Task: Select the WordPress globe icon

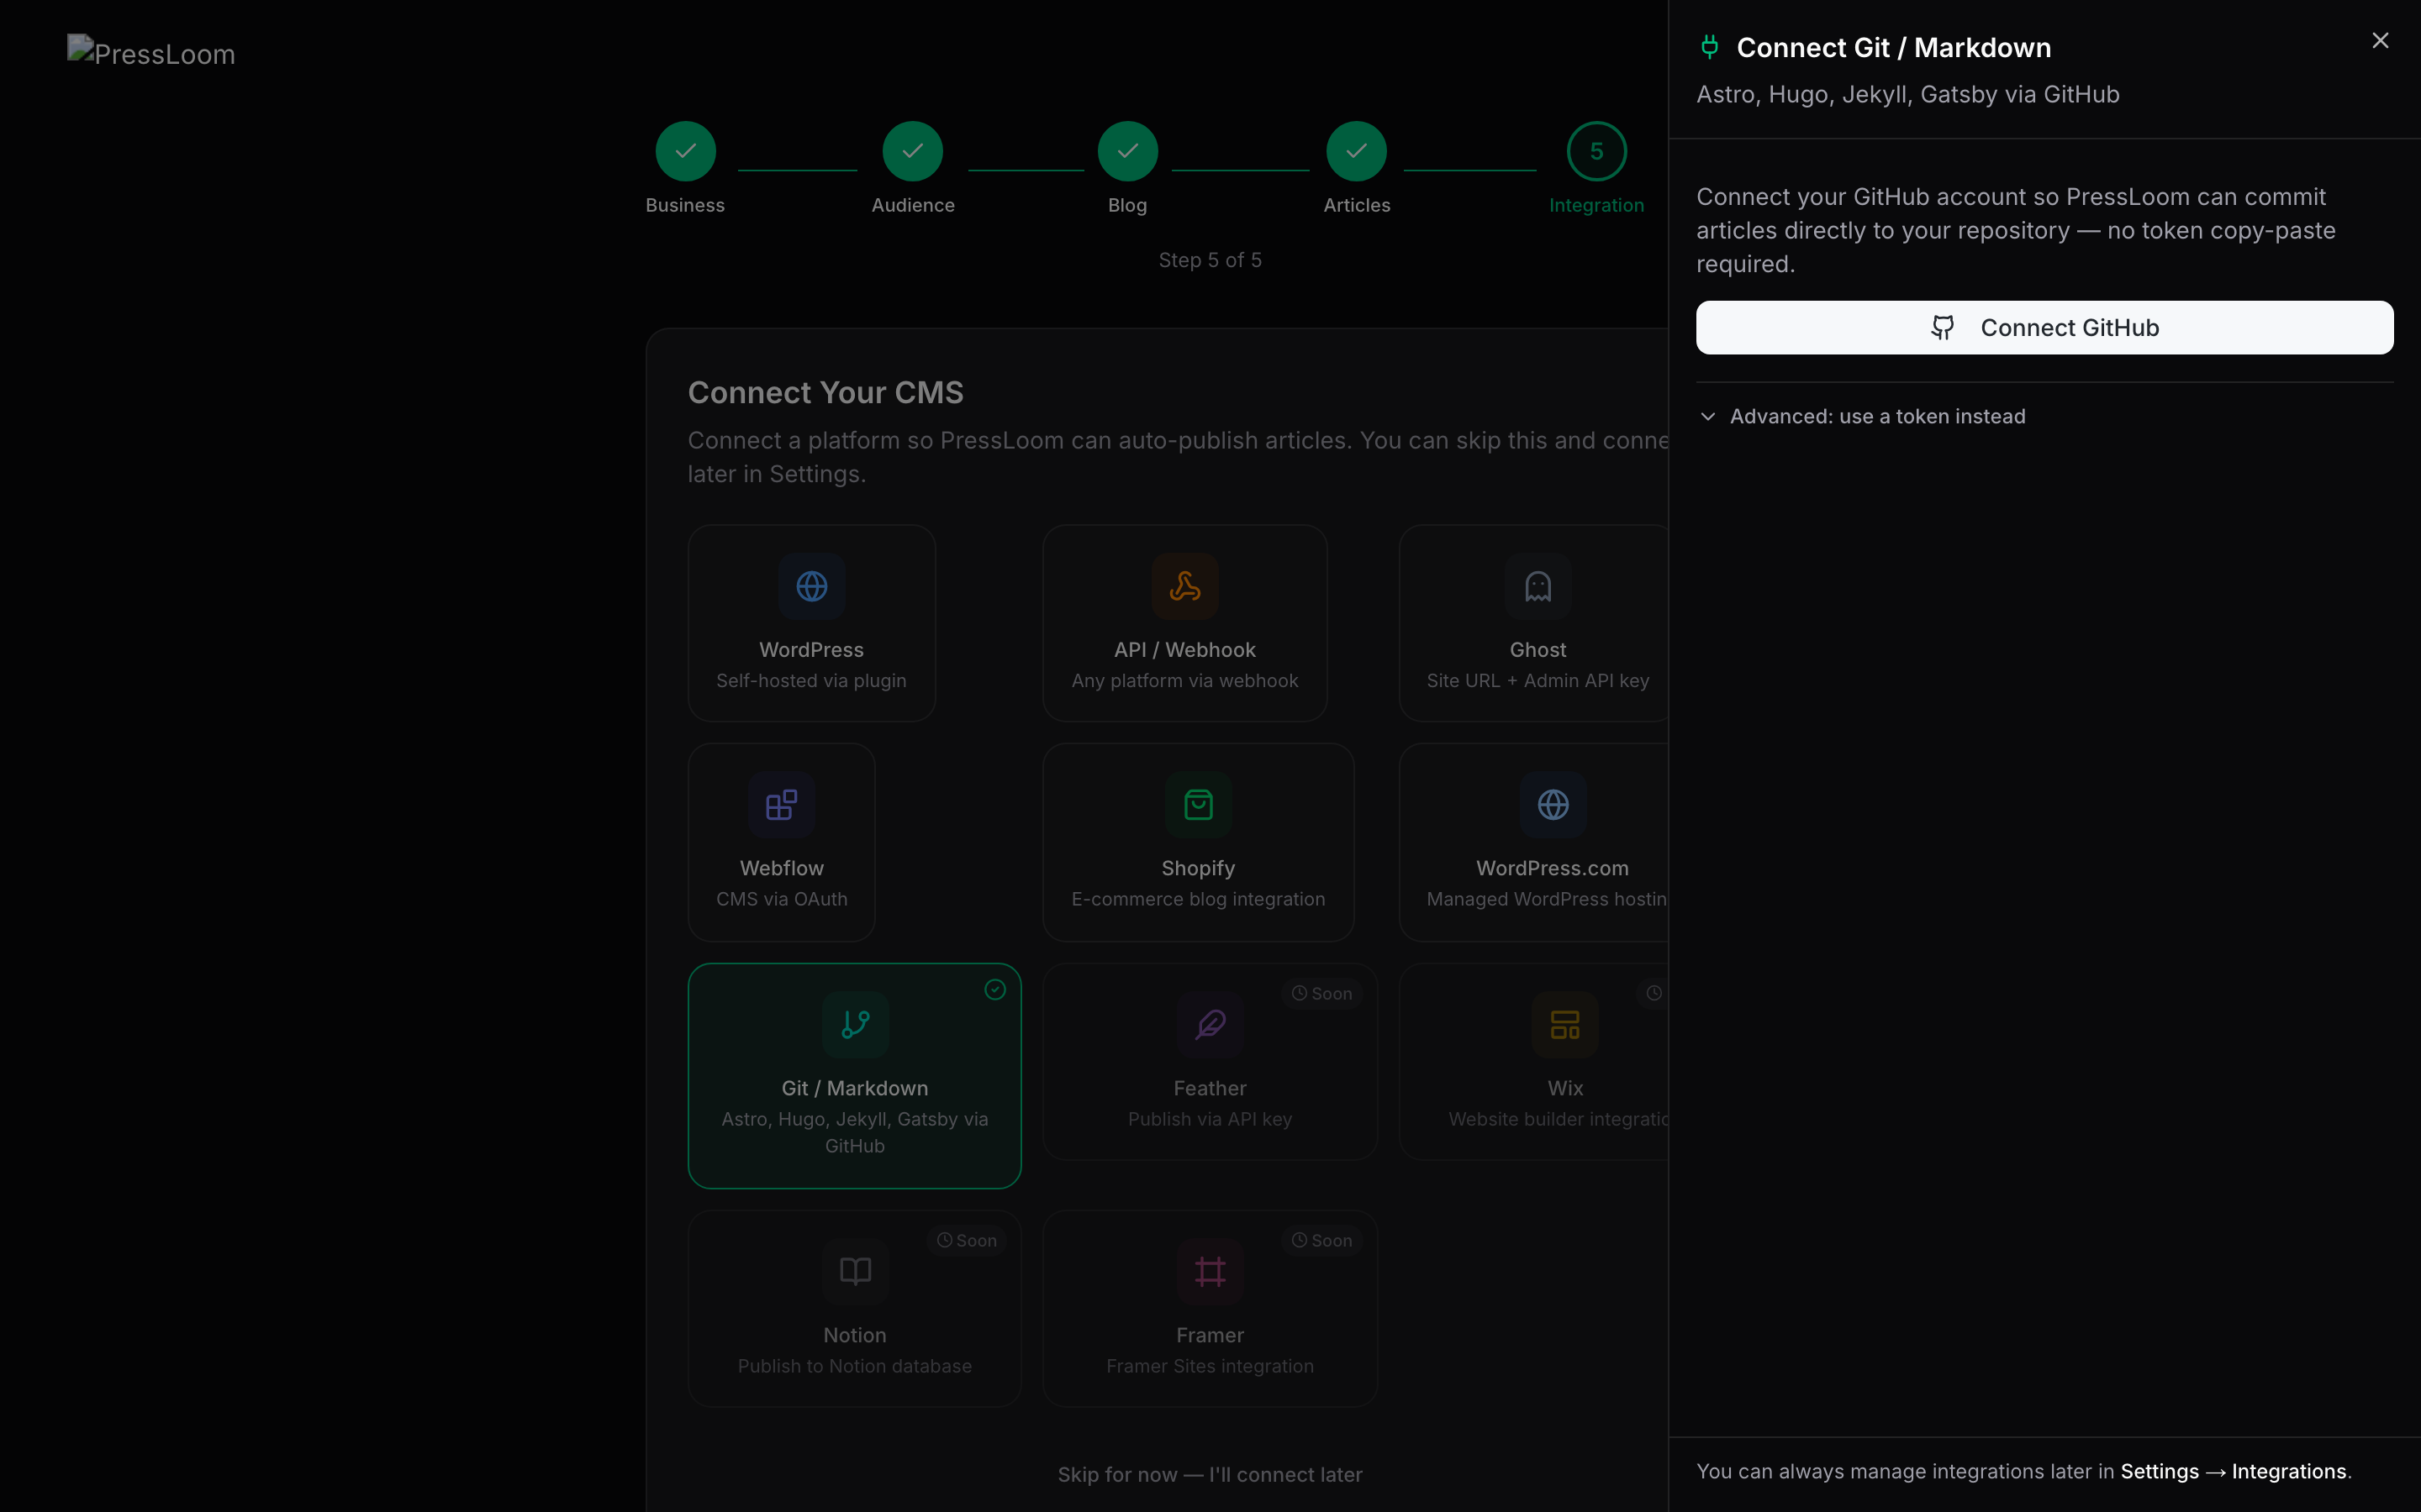Action: [x=811, y=586]
